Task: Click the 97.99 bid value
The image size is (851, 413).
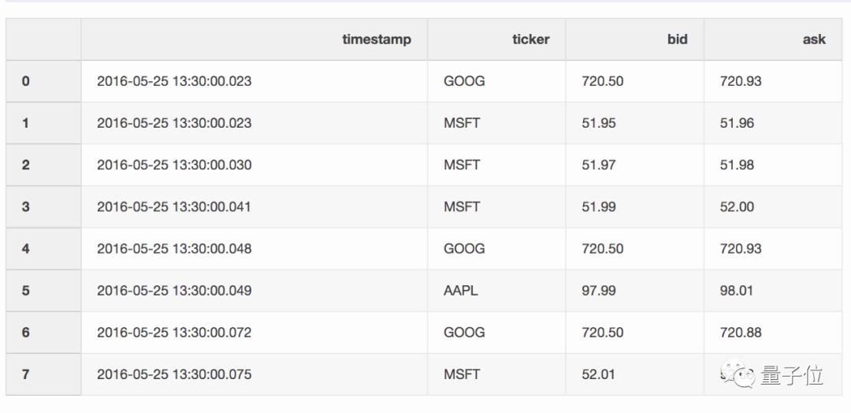Action: pyautogui.click(x=599, y=291)
